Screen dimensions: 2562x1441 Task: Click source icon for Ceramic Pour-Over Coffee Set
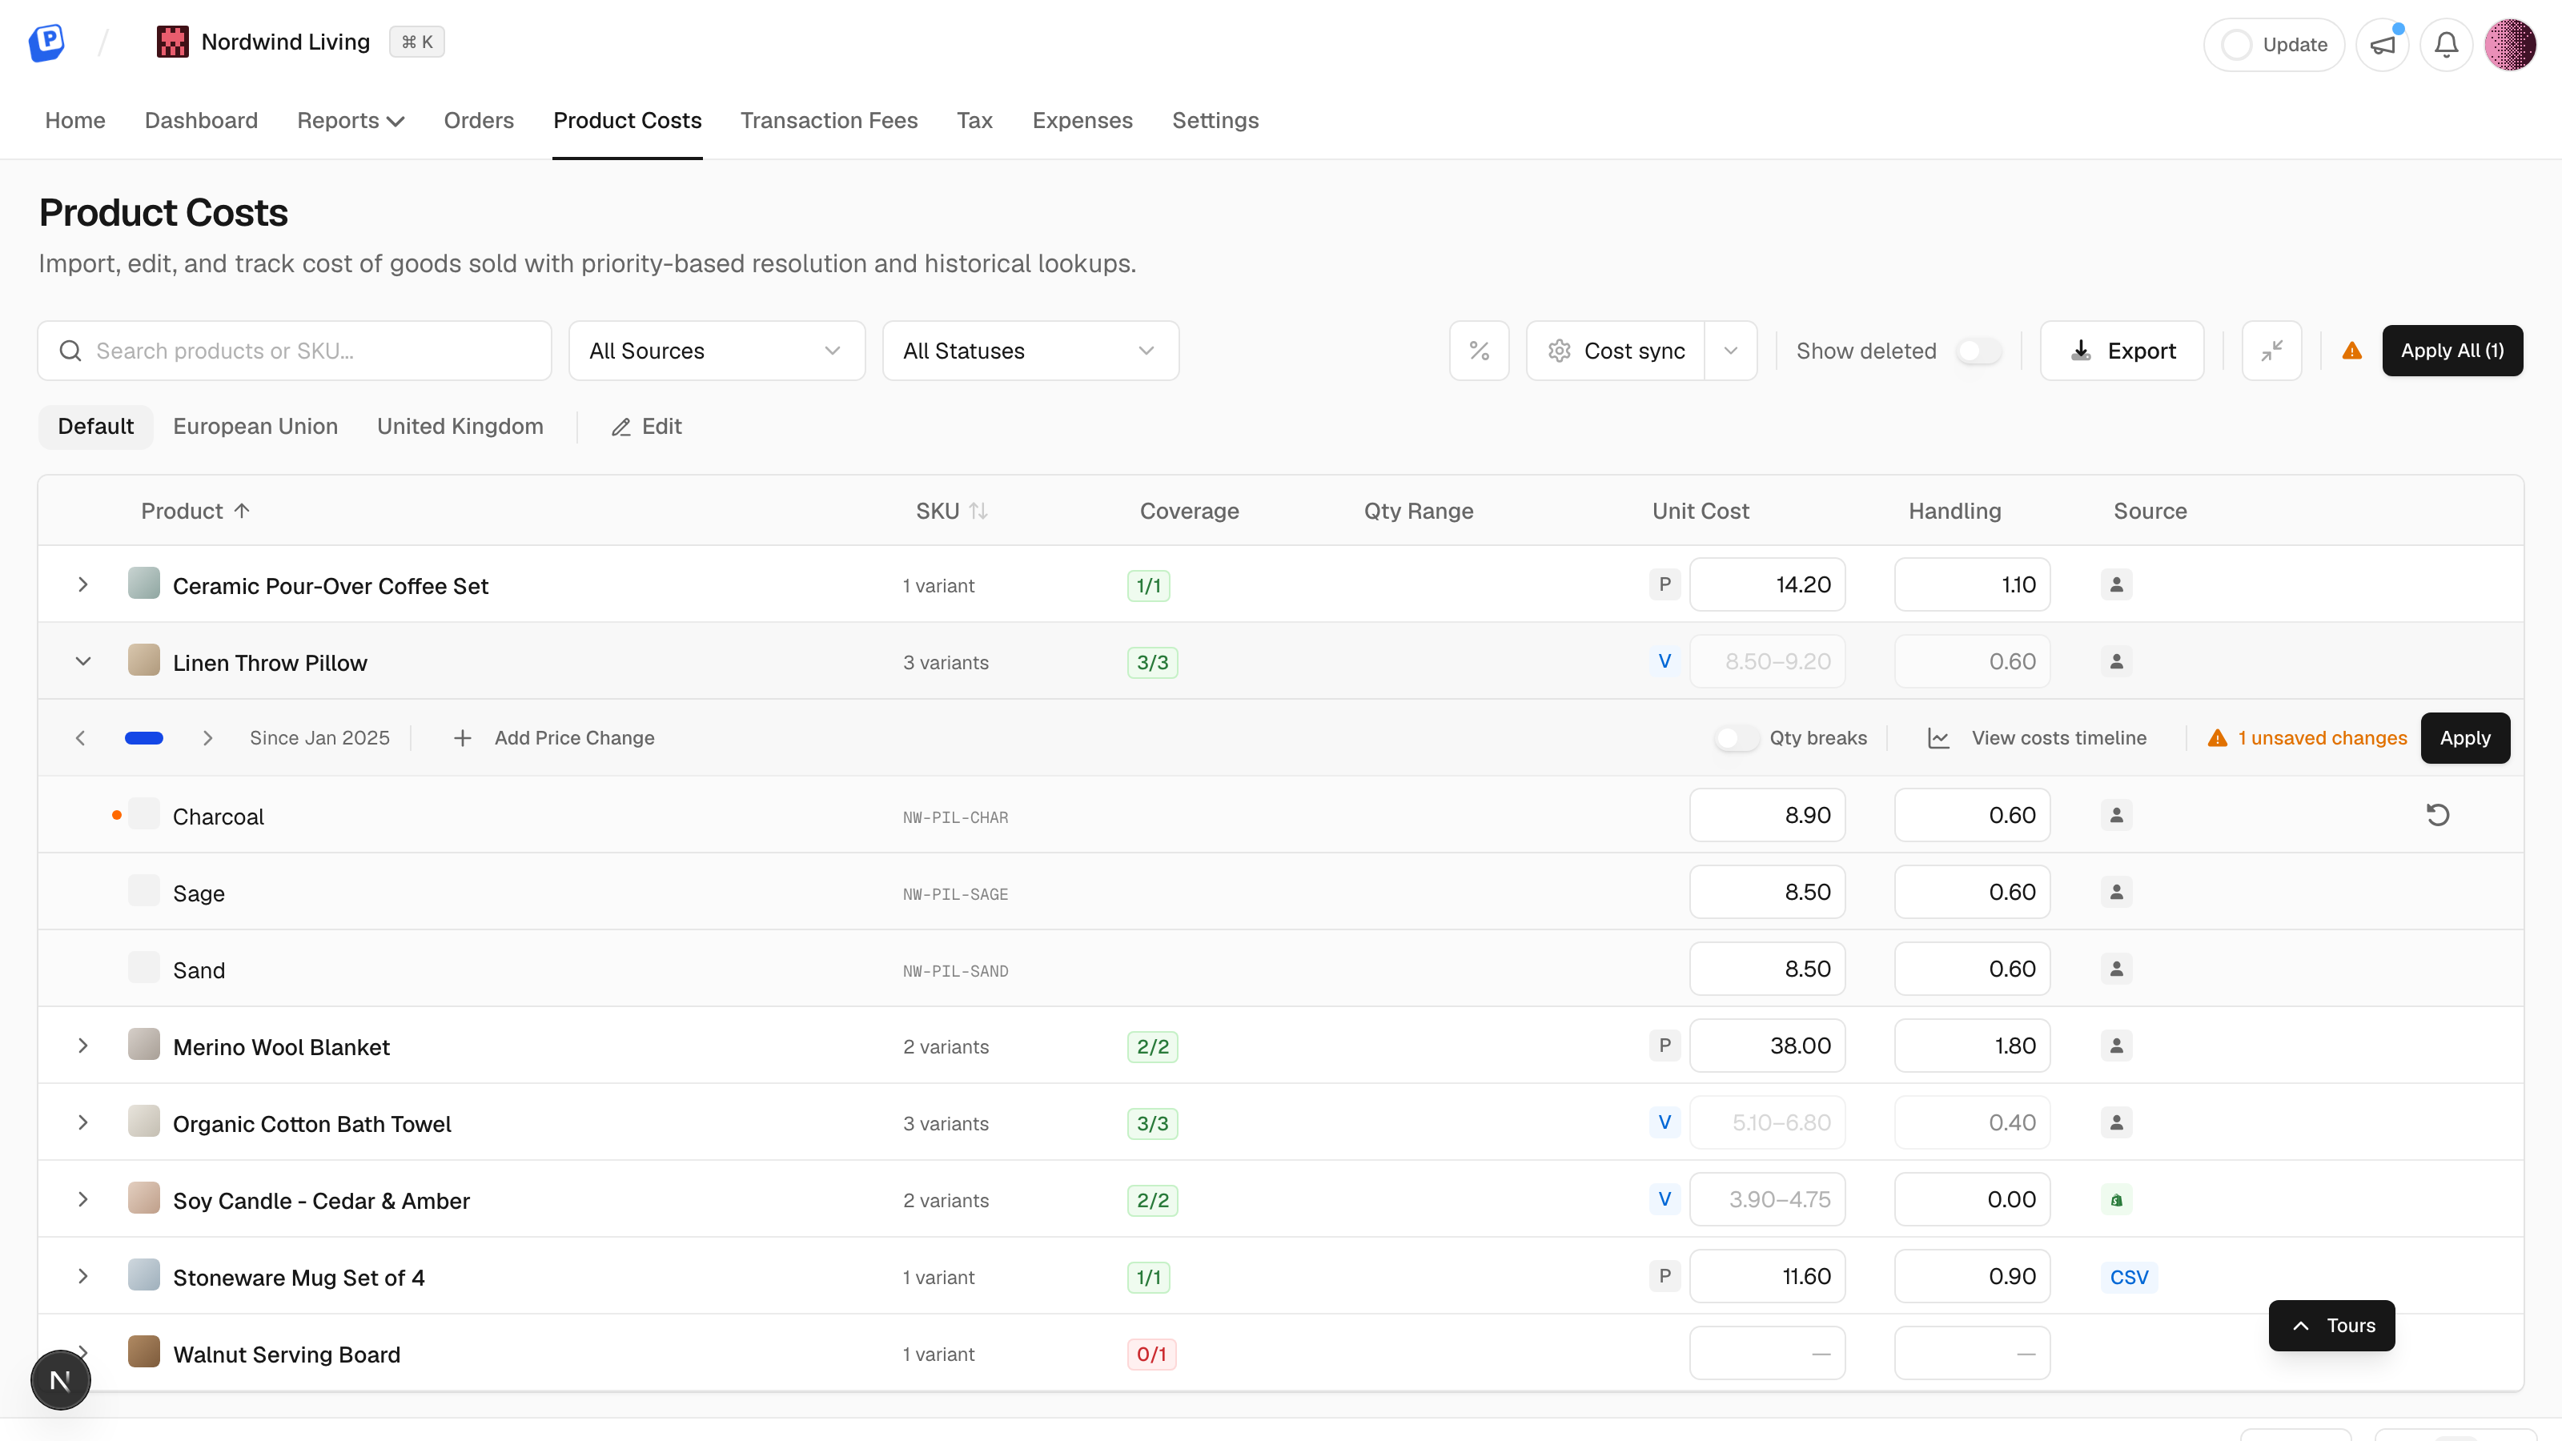point(2116,584)
